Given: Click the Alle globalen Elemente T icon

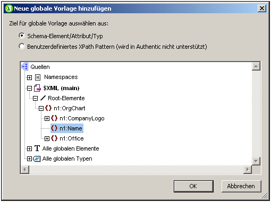Looking at the screenshot, I should 37,148.
